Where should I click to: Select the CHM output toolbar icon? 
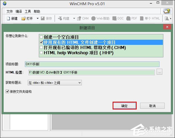(x=79, y=18)
